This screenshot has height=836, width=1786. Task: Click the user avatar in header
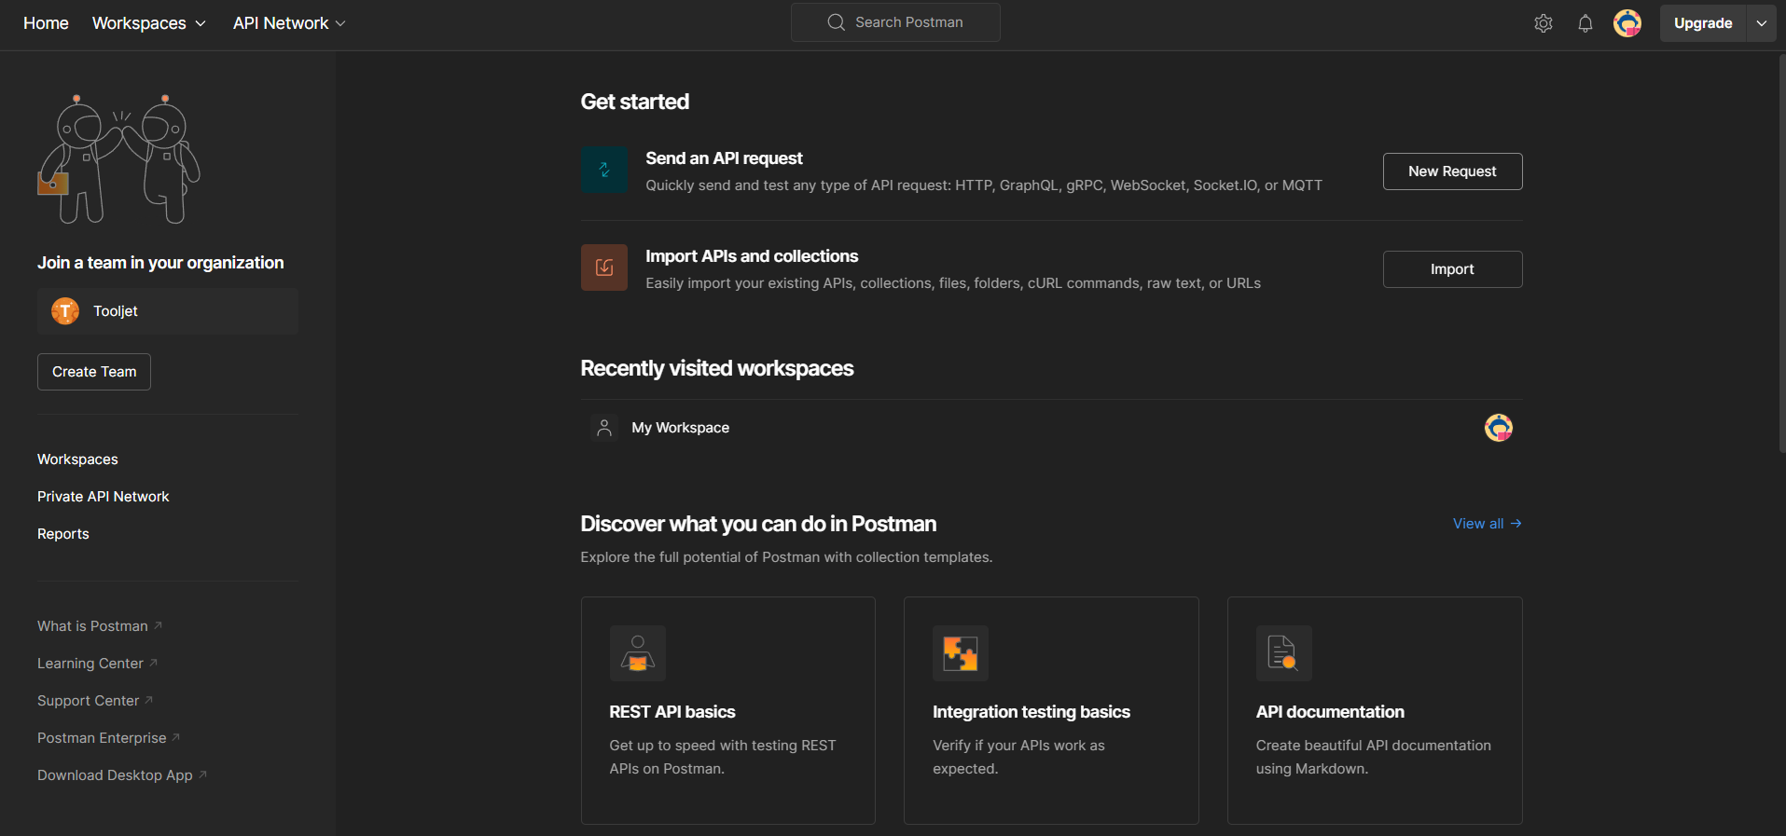click(1627, 23)
